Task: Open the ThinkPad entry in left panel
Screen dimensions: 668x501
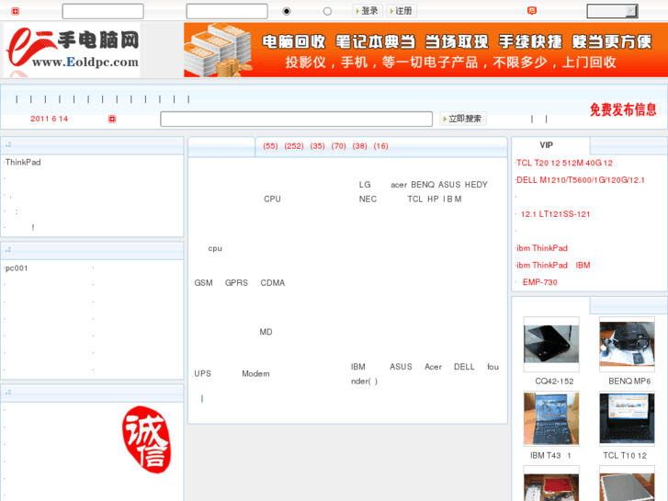Action: pyautogui.click(x=23, y=163)
